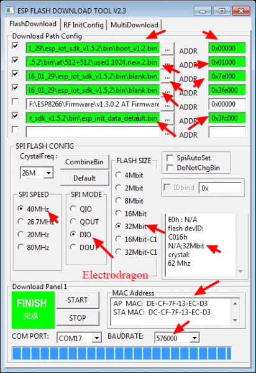The height and width of the screenshot is (373, 256).
Task: Toggle the esp_init_data_default.bin row checkbox
Action: [15, 116]
